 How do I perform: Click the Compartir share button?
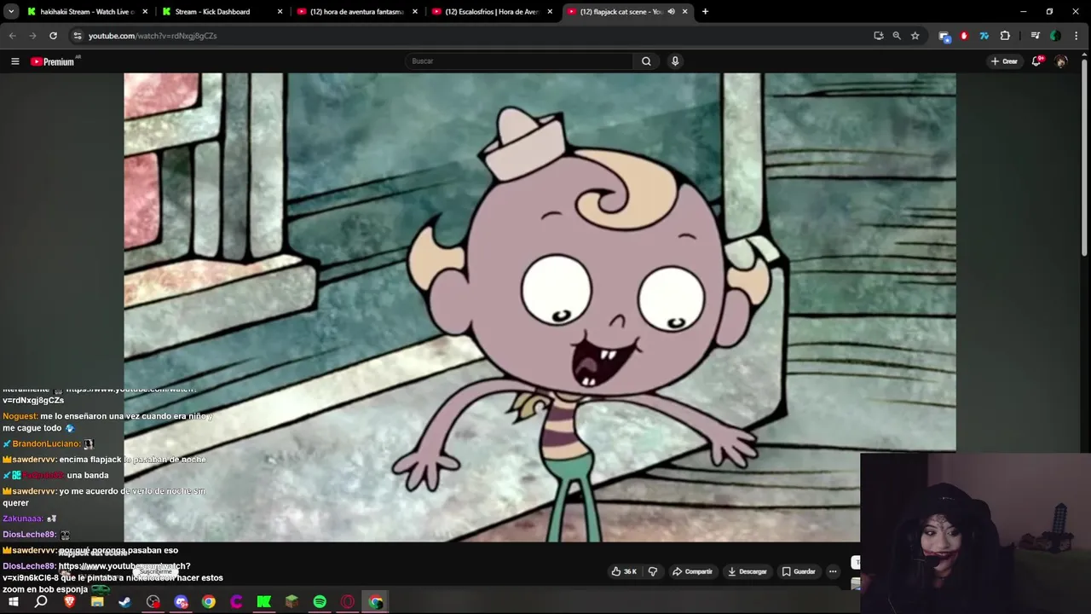(x=692, y=571)
